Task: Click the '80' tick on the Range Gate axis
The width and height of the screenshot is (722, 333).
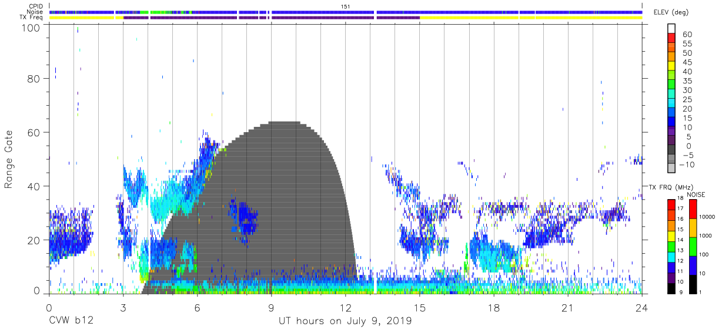Action: click(35, 78)
